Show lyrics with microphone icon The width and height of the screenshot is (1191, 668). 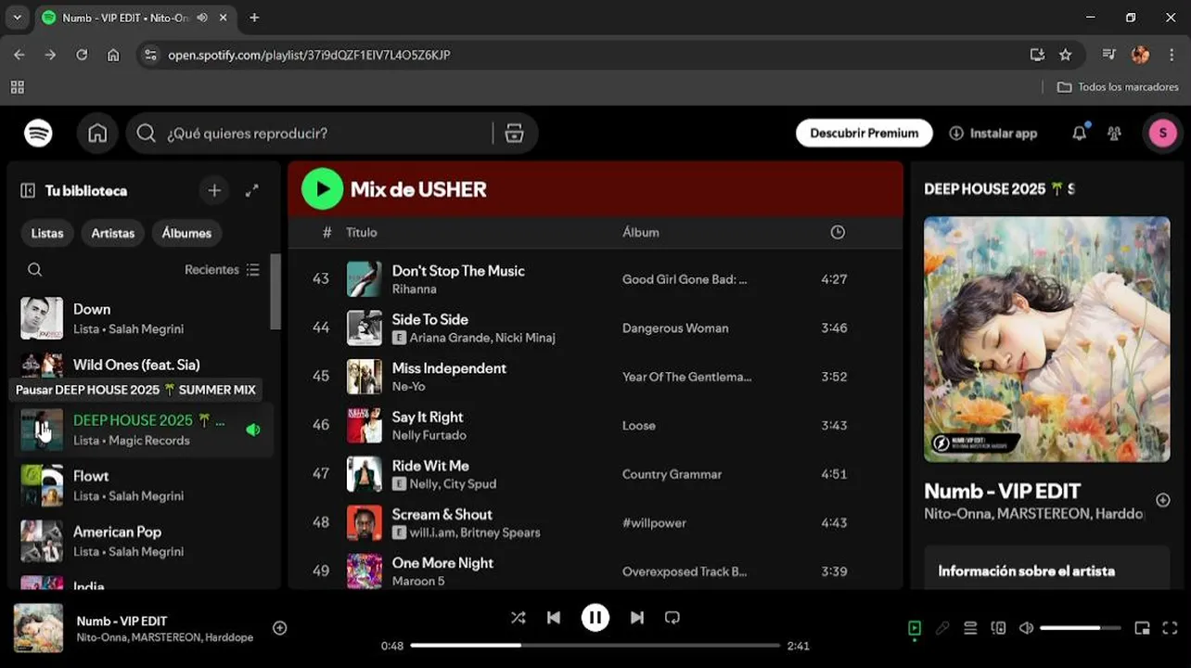(942, 628)
